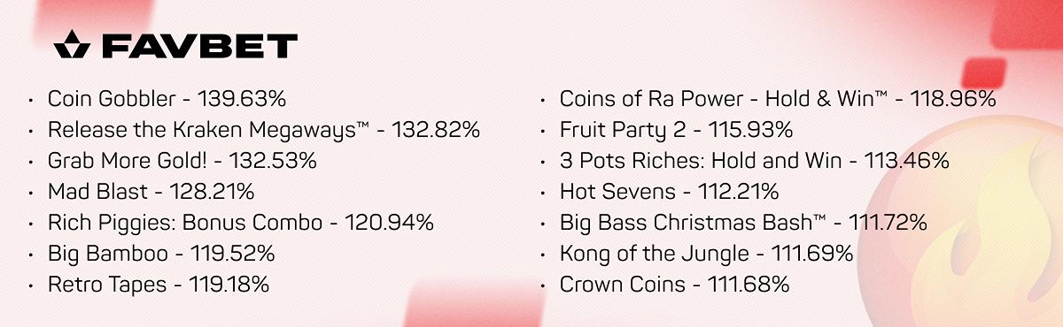Click bullet point beside Crown Coins
Image resolution: width=1063 pixels, height=327 pixels.
point(545,285)
